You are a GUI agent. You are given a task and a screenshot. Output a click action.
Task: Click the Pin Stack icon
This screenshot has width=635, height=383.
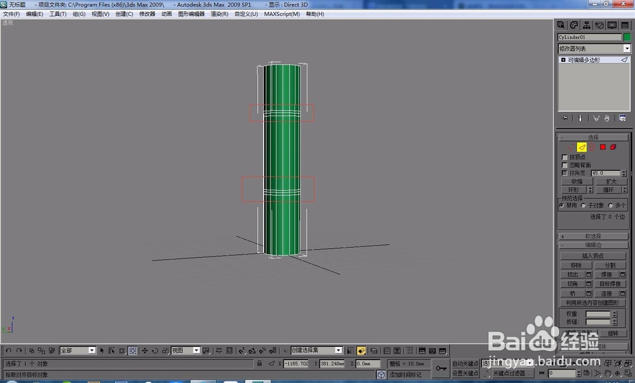(565, 118)
